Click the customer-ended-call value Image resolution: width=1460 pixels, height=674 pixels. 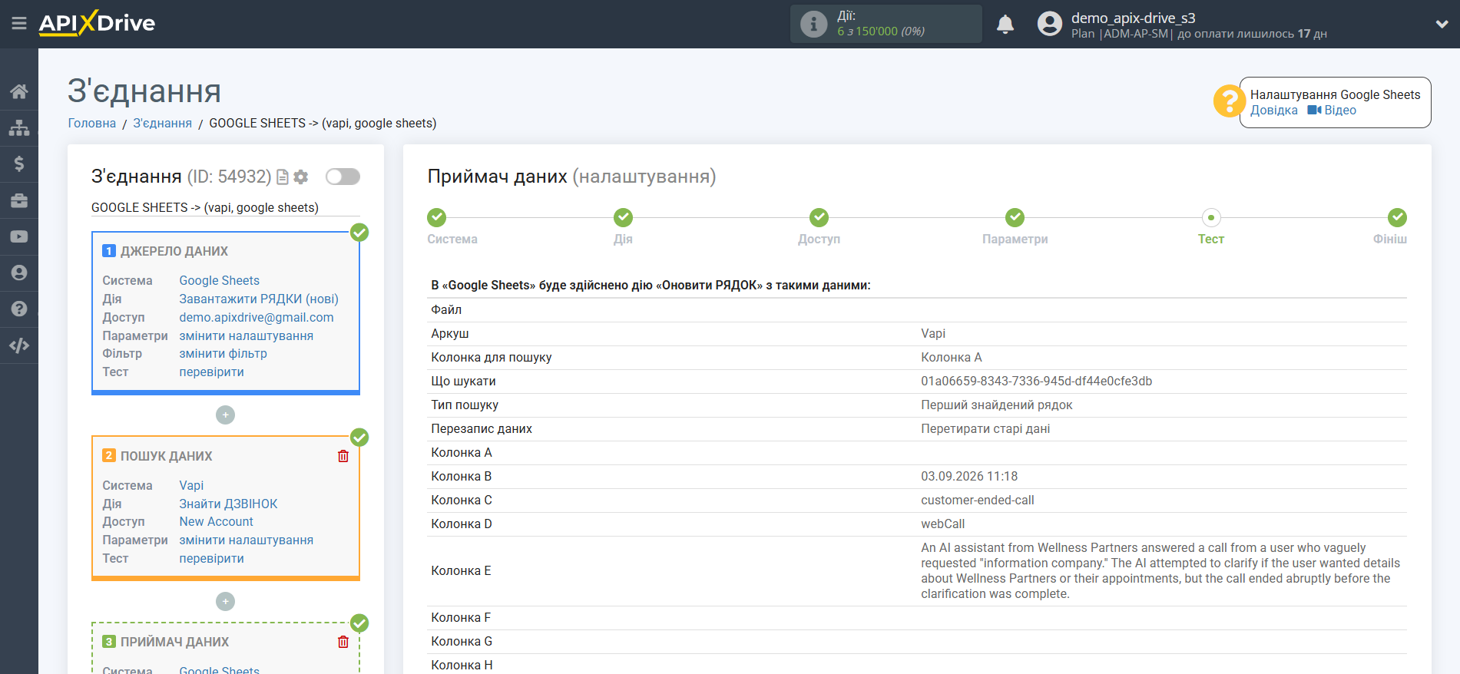[978, 500]
